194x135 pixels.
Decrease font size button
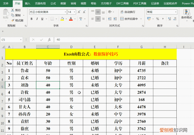click(84, 12)
